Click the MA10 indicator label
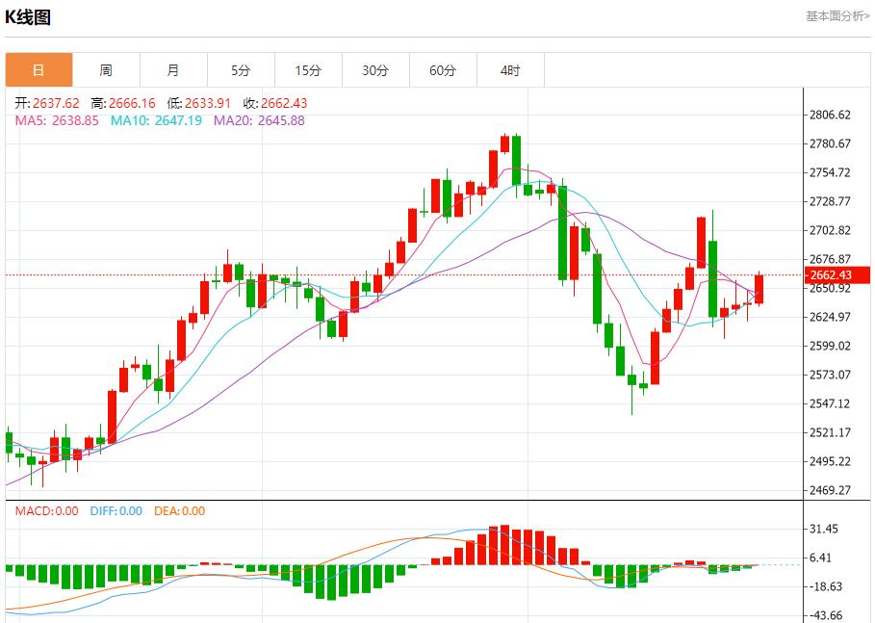 (156, 120)
